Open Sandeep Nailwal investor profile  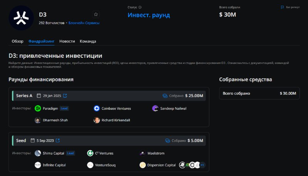pyautogui.click(x=173, y=109)
